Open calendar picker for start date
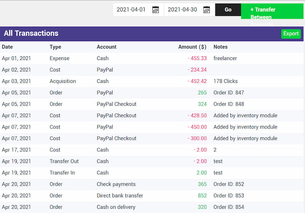Viewport: 305px width, 213px height. (x=156, y=10)
